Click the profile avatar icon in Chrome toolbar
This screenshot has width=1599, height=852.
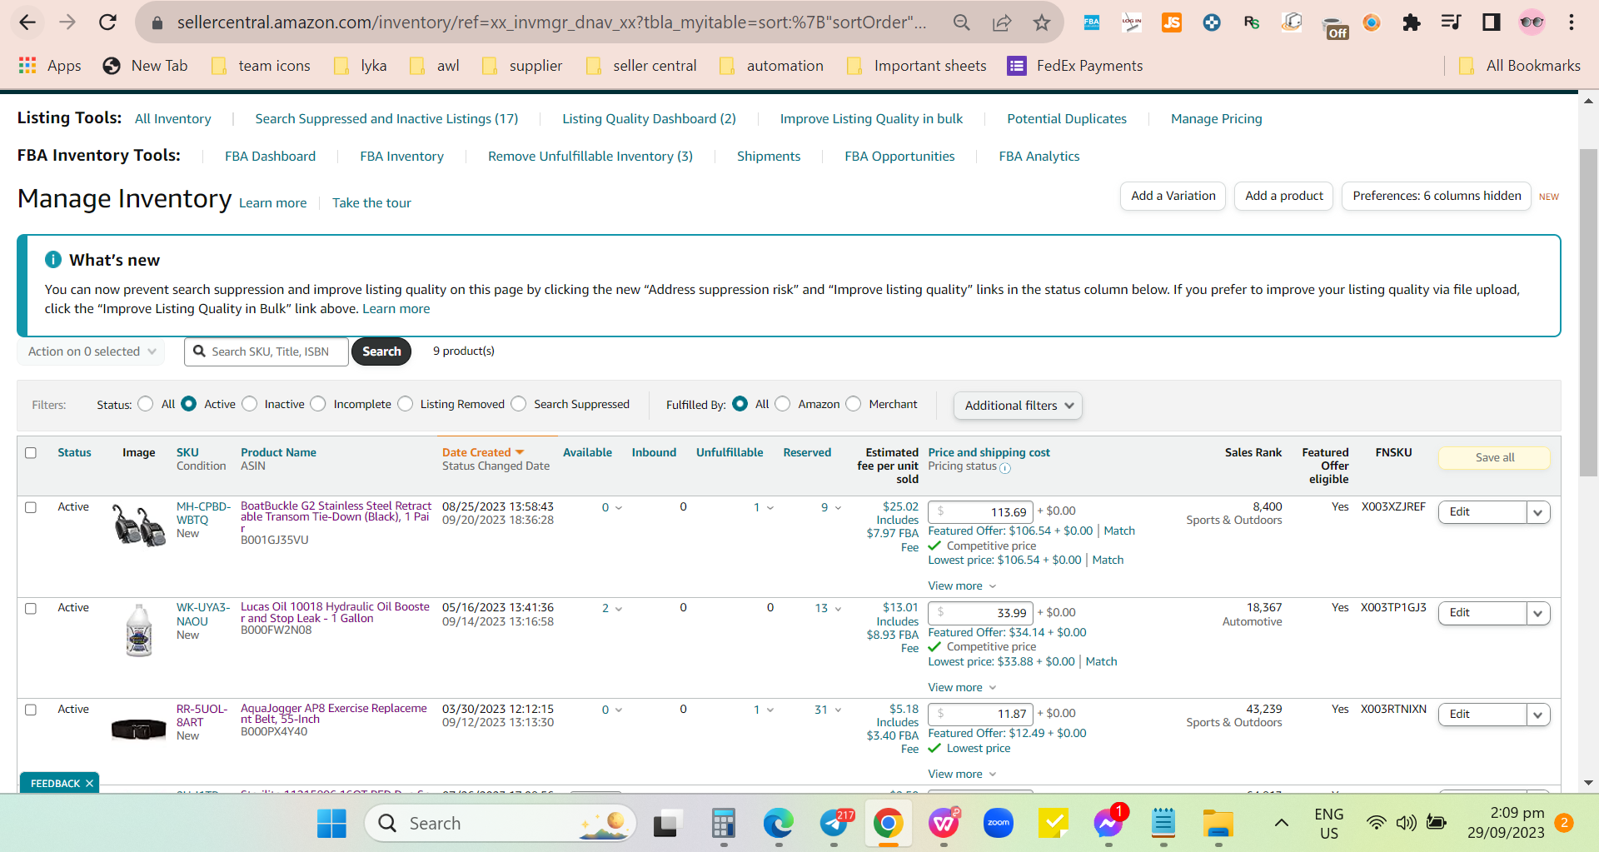(x=1532, y=22)
